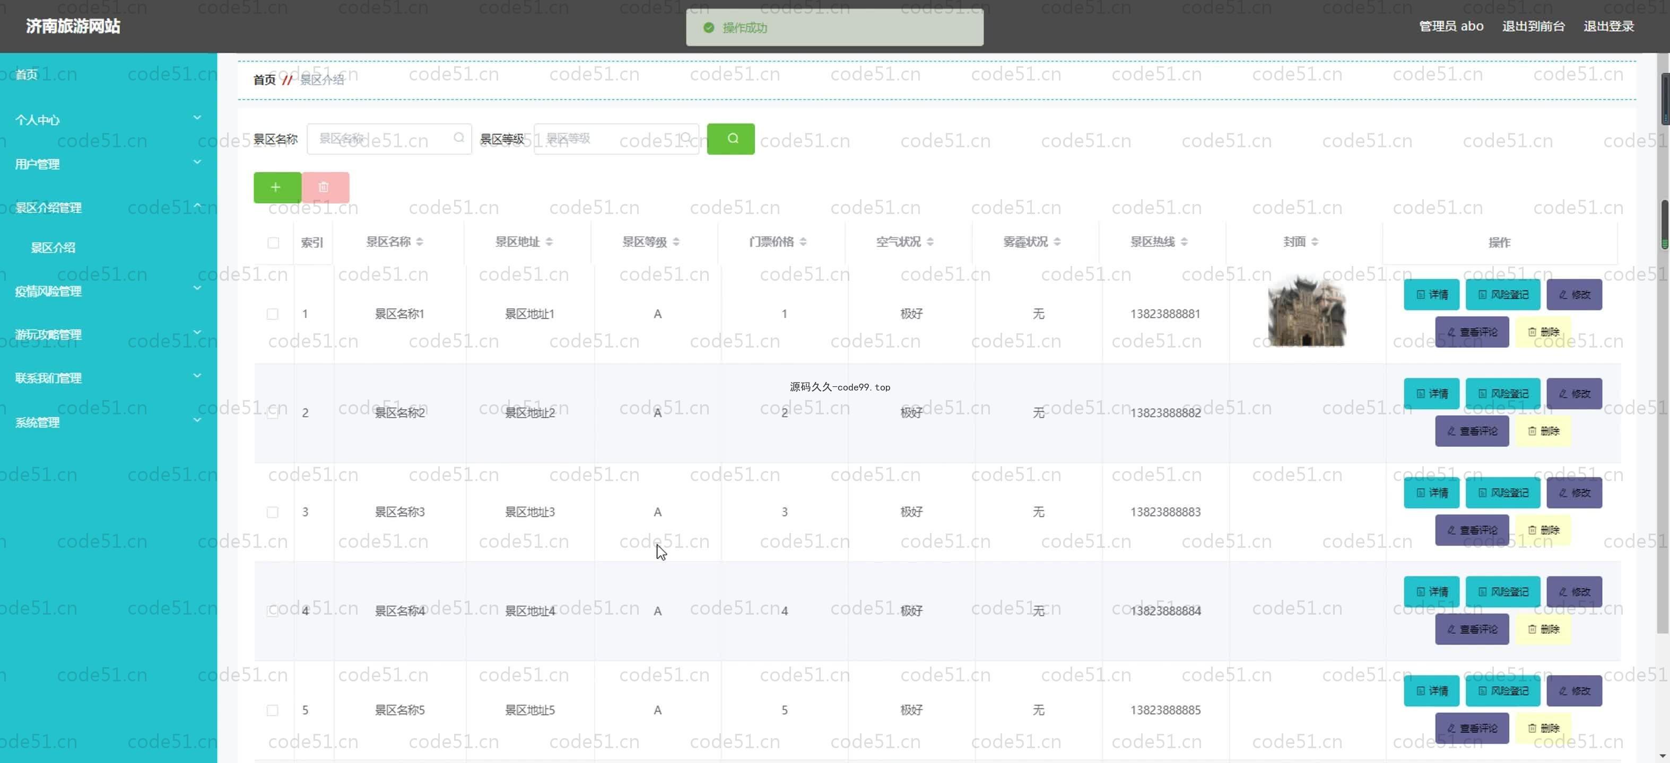Image resolution: width=1670 pixels, height=763 pixels.
Task: Click 景区地址4 cell in table
Action: pyautogui.click(x=529, y=611)
